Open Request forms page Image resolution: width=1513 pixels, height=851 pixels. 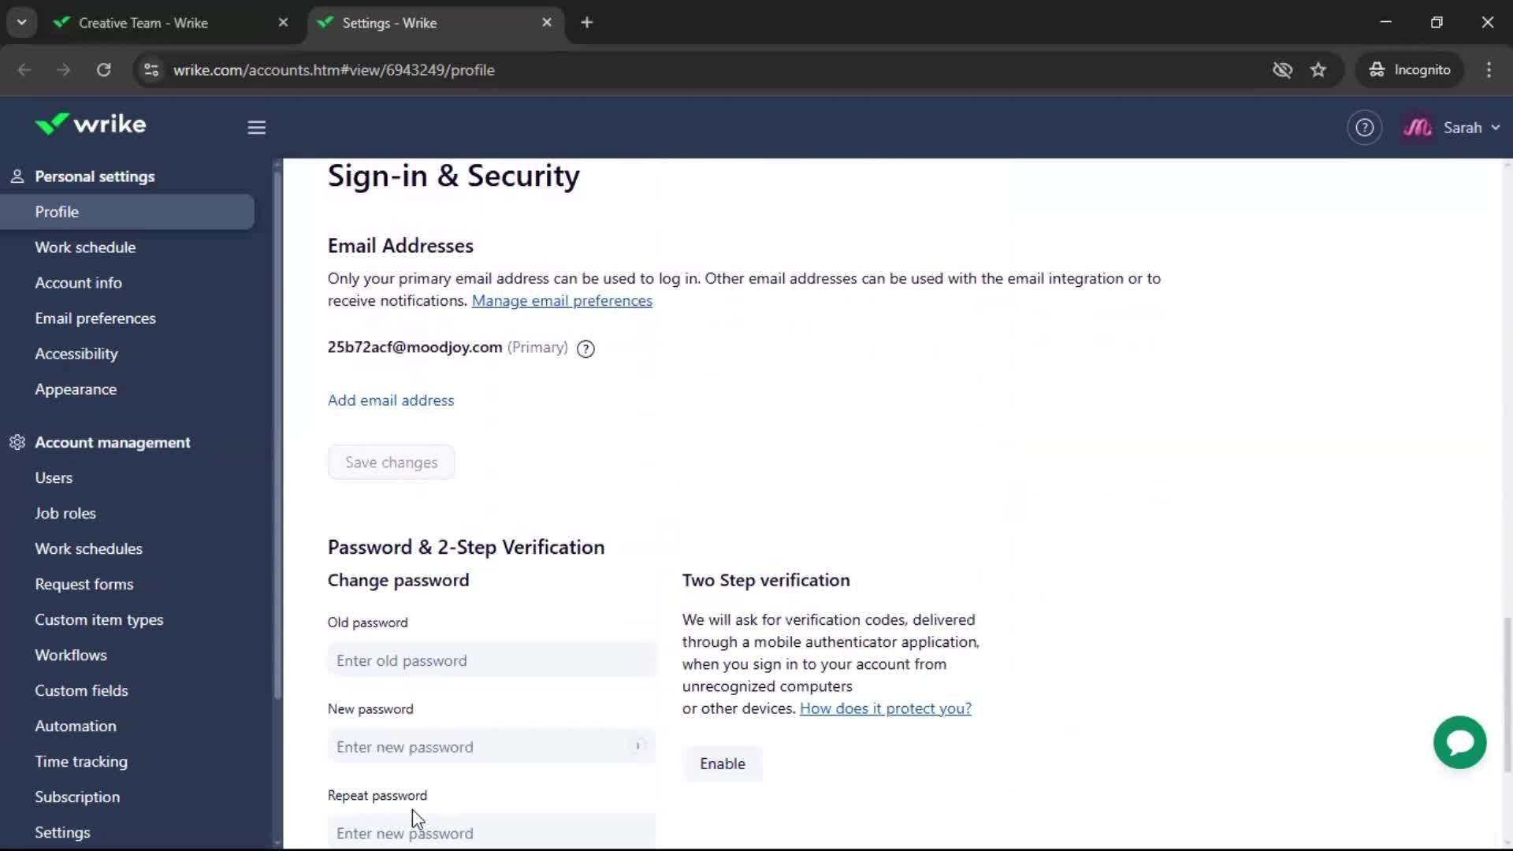tap(84, 585)
